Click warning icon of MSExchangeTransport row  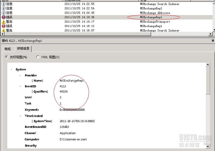point(4,22)
